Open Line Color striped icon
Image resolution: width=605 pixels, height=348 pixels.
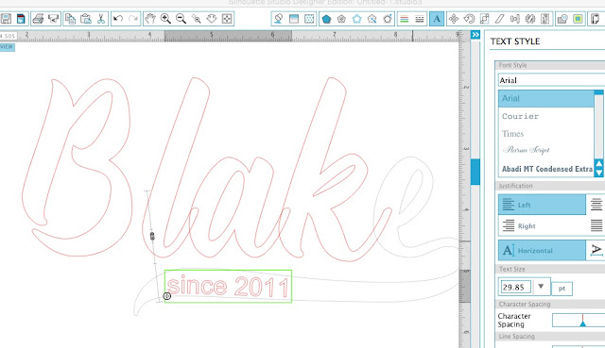coord(404,19)
